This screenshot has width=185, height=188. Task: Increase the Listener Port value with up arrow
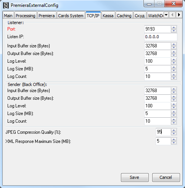[x=174, y=28]
